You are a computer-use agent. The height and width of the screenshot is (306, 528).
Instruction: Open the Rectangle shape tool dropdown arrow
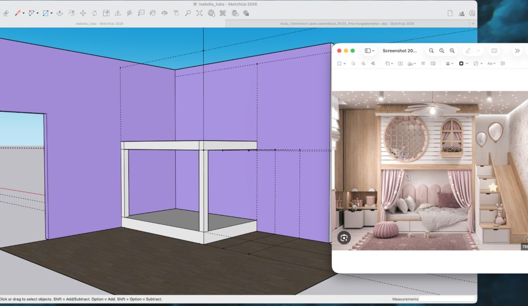point(52,13)
